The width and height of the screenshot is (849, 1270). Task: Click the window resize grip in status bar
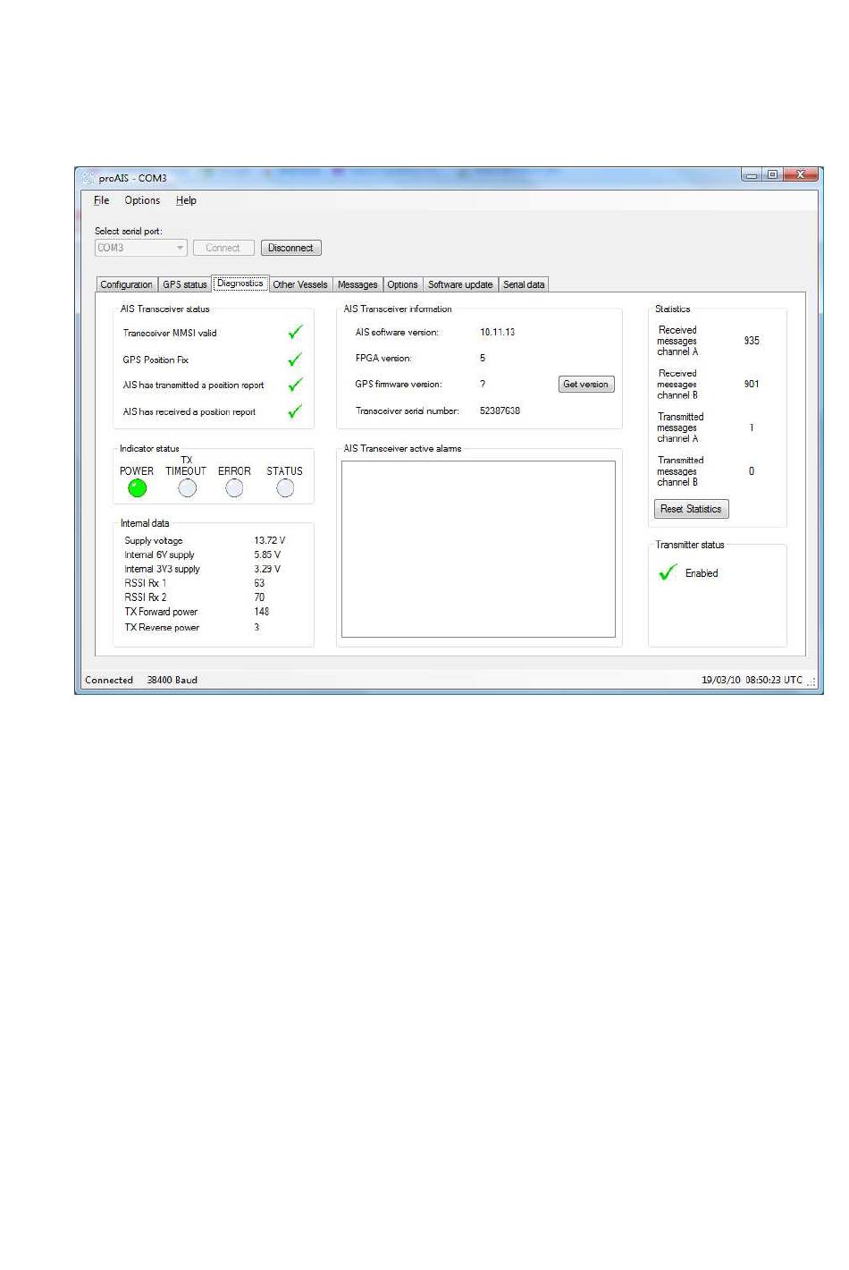tap(812, 682)
